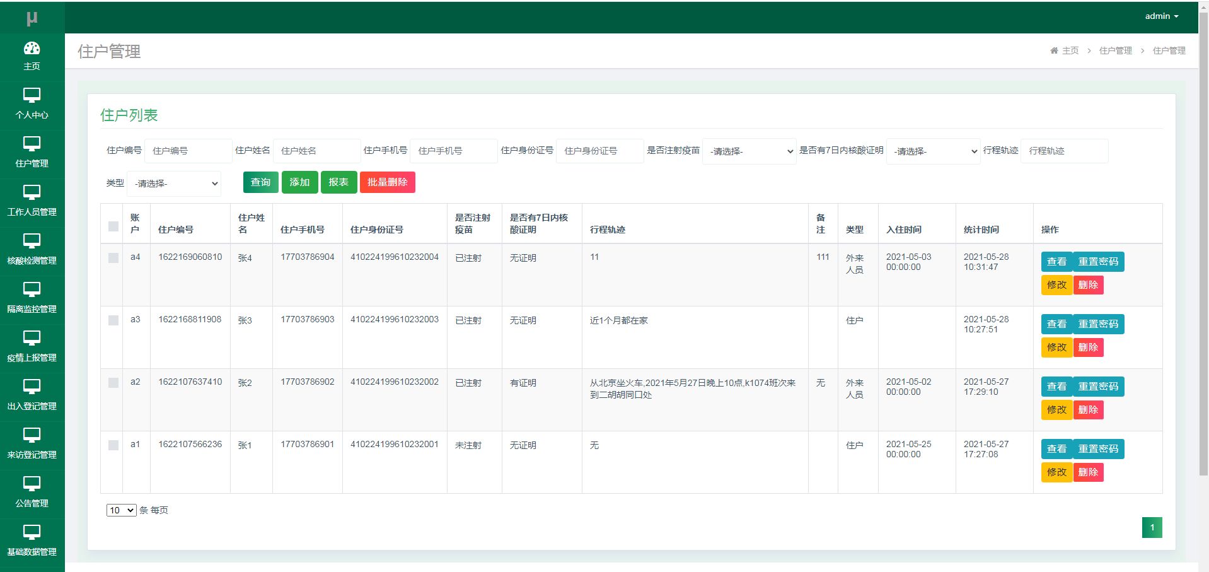The width and height of the screenshot is (1209, 572).
Task: Open 公告管理 sidebar icon
Action: [x=32, y=484]
